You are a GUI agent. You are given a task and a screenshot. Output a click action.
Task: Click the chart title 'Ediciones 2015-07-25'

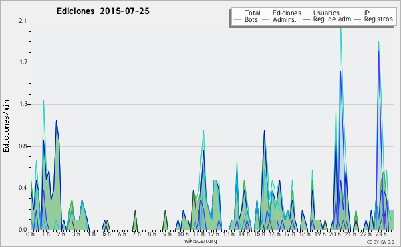[103, 11]
